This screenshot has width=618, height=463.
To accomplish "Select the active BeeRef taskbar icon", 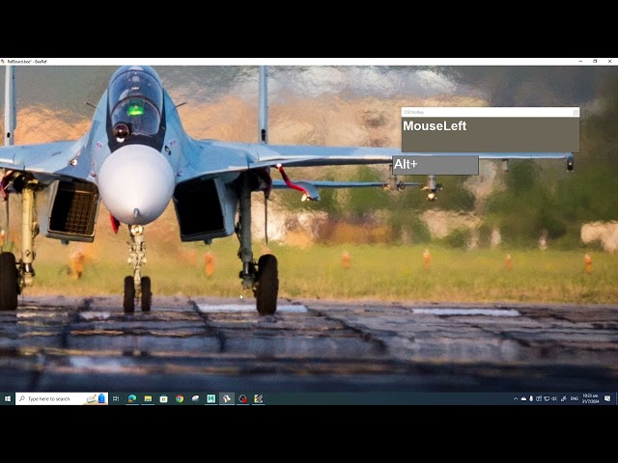I will 227,398.
